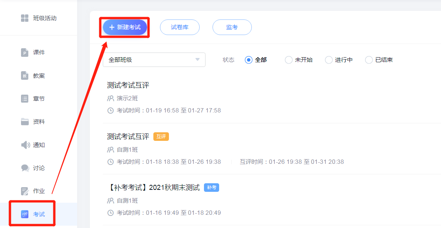The image size is (441, 228).
Task: Click the 状态 filter label
Action: tap(228, 60)
